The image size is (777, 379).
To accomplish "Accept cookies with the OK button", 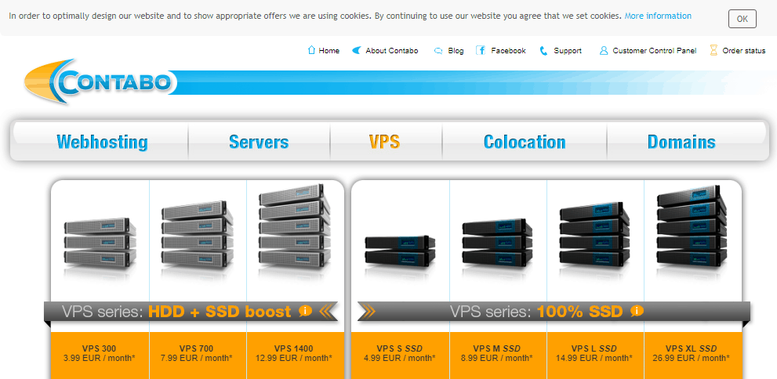I will coord(743,19).
